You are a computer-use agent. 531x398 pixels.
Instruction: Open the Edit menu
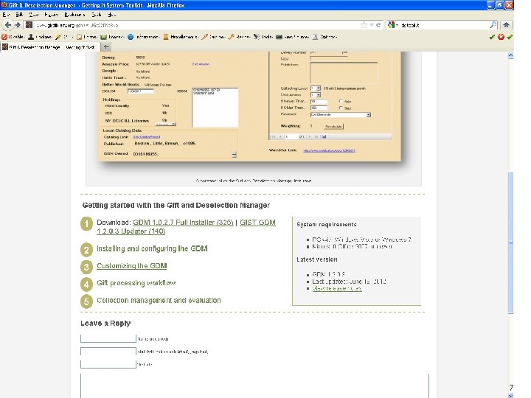point(19,15)
